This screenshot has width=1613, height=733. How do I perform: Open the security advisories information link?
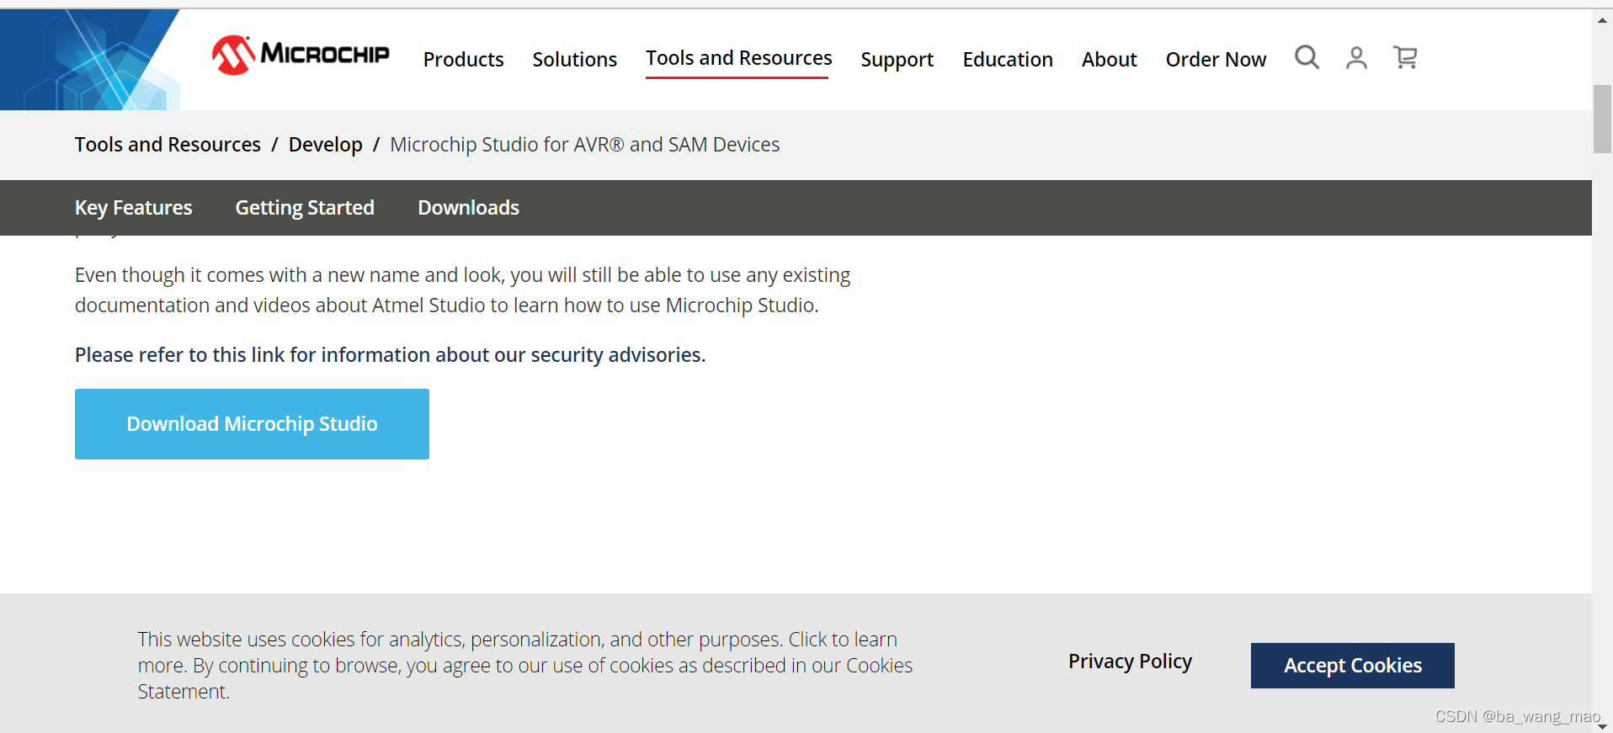click(x=391, y=355)
